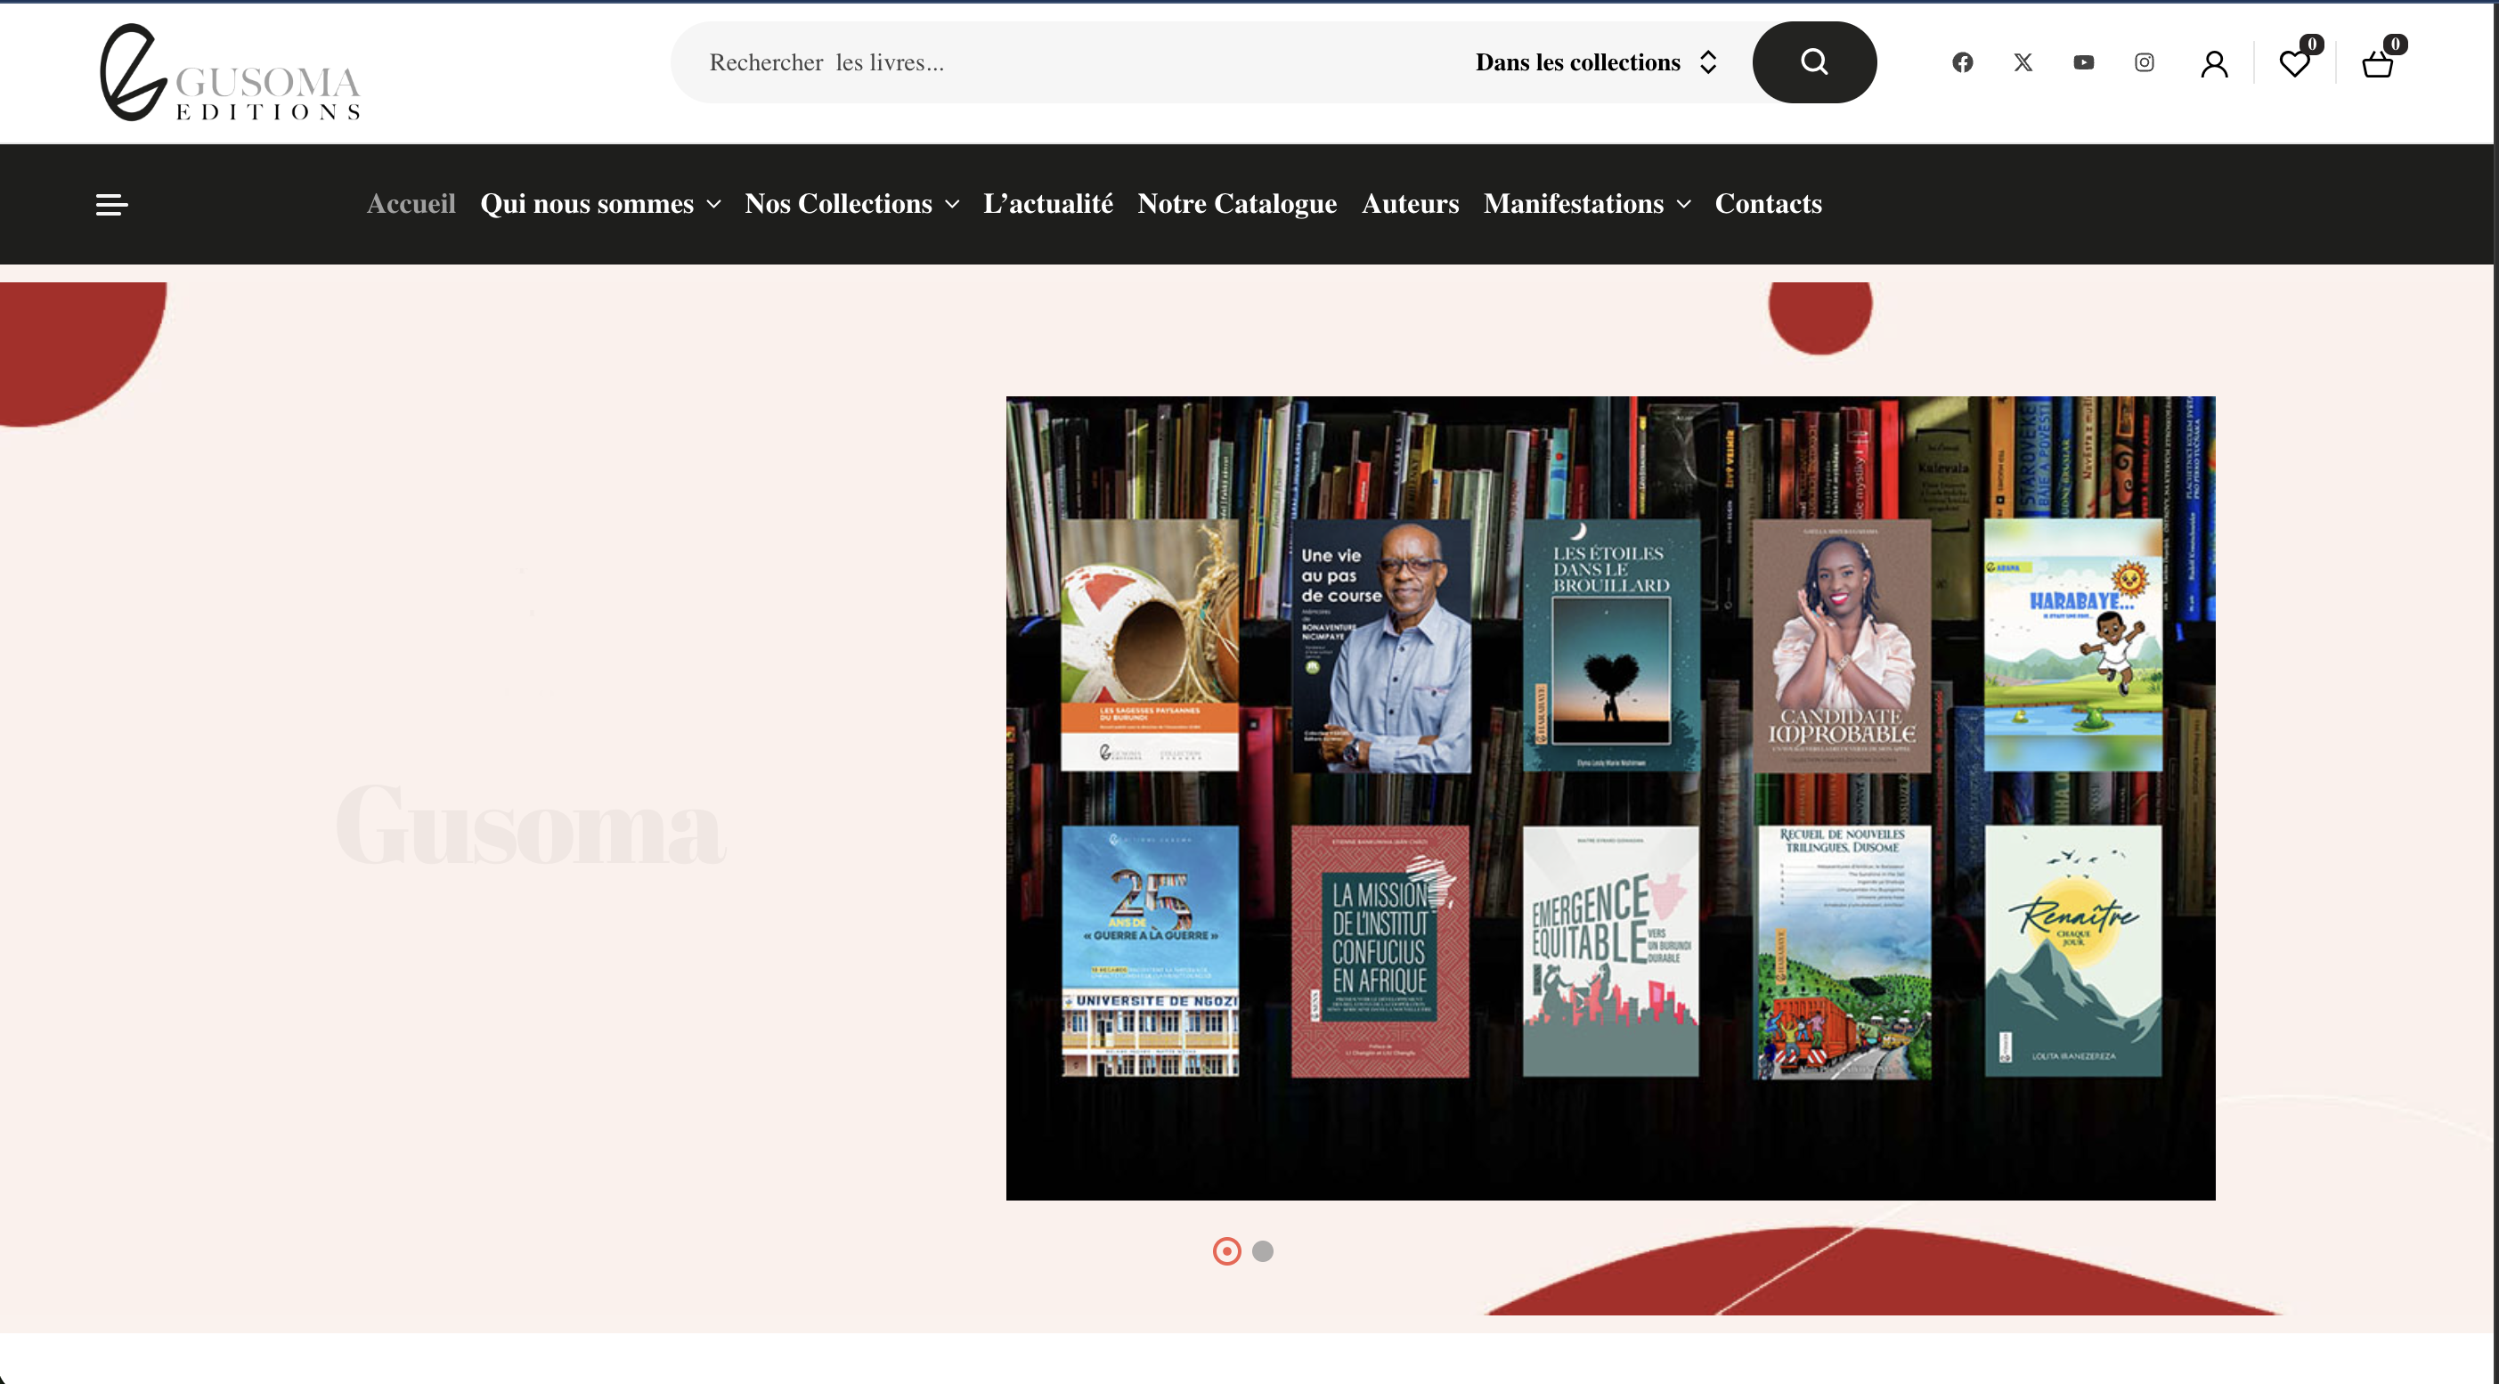Visit the X (Twitter) profile icon
This screenshot has height=1384, width=2499.
(x=2023, y=63)
